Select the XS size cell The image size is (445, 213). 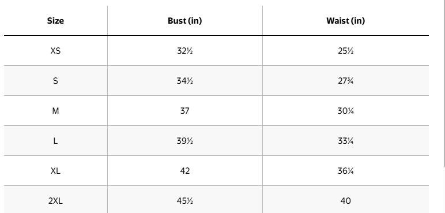[x=55, y=51]
